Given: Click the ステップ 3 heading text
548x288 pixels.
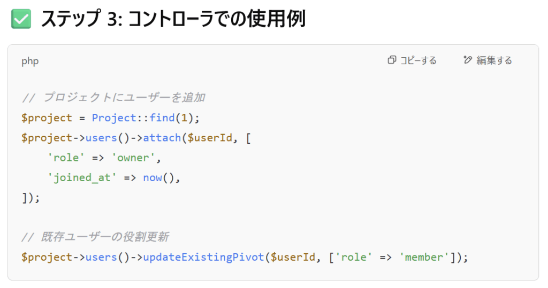Looking at the screenshot, I should coord(173,19).
